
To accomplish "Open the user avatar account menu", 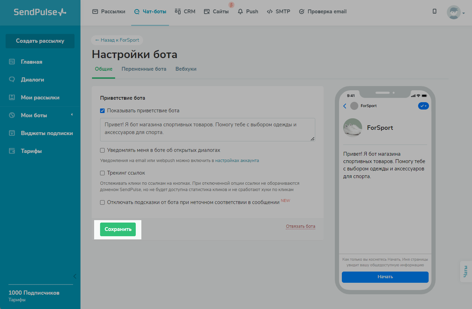I will click(456, 12).
